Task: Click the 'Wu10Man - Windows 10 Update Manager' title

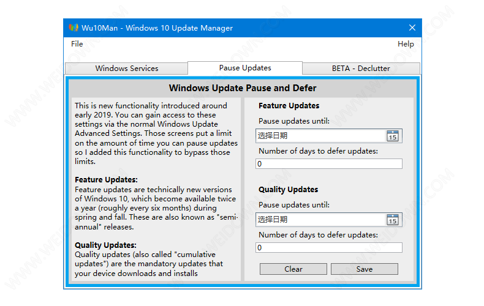Action: click(157, 28)
